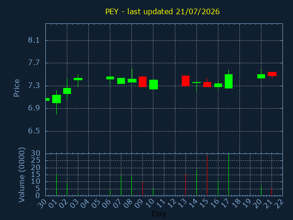Select the green volume bar on day 14
The width and height of the screenshot is (293, 220).
[x=196, y=183]
